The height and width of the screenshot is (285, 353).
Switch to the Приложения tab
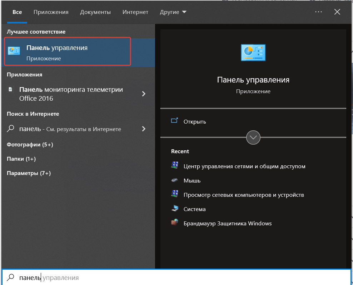click(51, 12)
